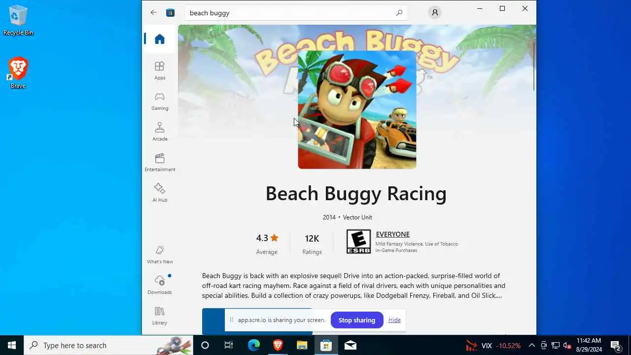Click the 4.3 star average rating
This screenshot has width=631, height=355.
267,244
